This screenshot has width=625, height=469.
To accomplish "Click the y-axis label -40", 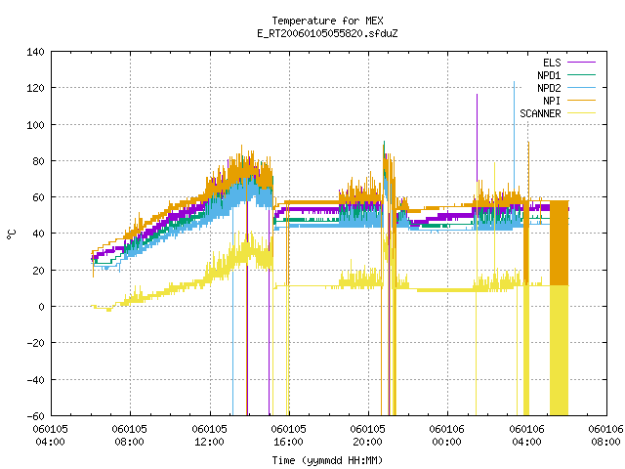I will coord(35,380).
